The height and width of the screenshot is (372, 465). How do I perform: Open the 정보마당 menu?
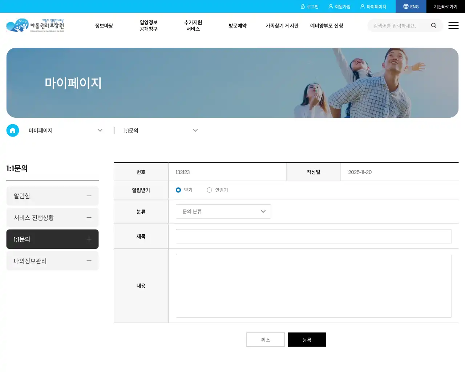click(104, 25)
